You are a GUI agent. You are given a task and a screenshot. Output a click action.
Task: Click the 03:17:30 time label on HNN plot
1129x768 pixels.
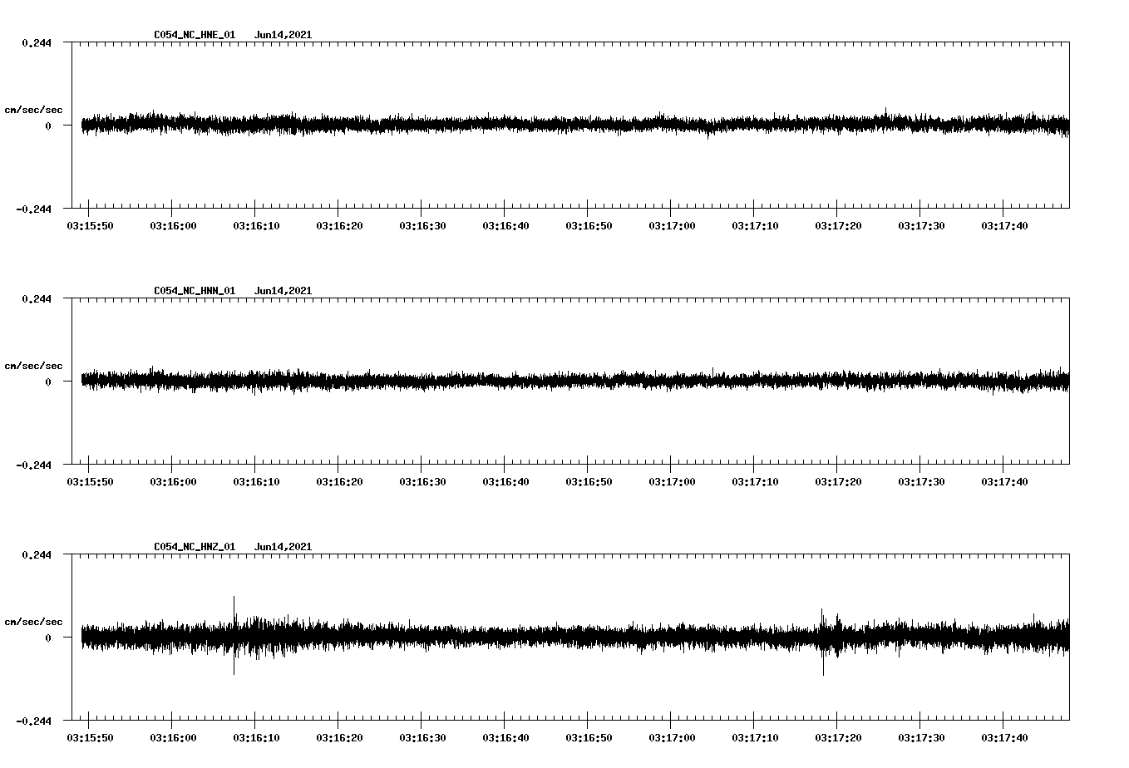tap(921, 482)
